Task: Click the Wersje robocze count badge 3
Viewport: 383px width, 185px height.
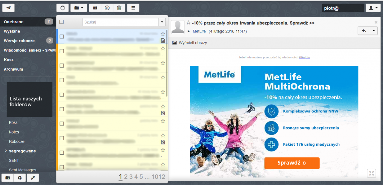Action: tap(50, 41)
